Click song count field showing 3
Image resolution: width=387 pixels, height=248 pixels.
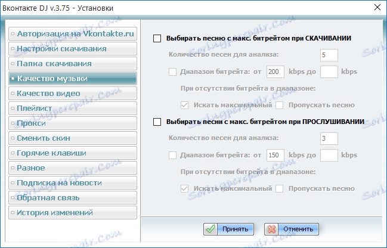click(x=329, y=138)
